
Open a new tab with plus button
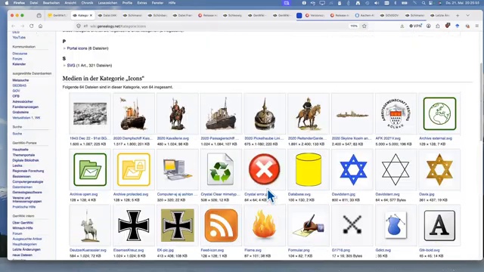(458, 15)
